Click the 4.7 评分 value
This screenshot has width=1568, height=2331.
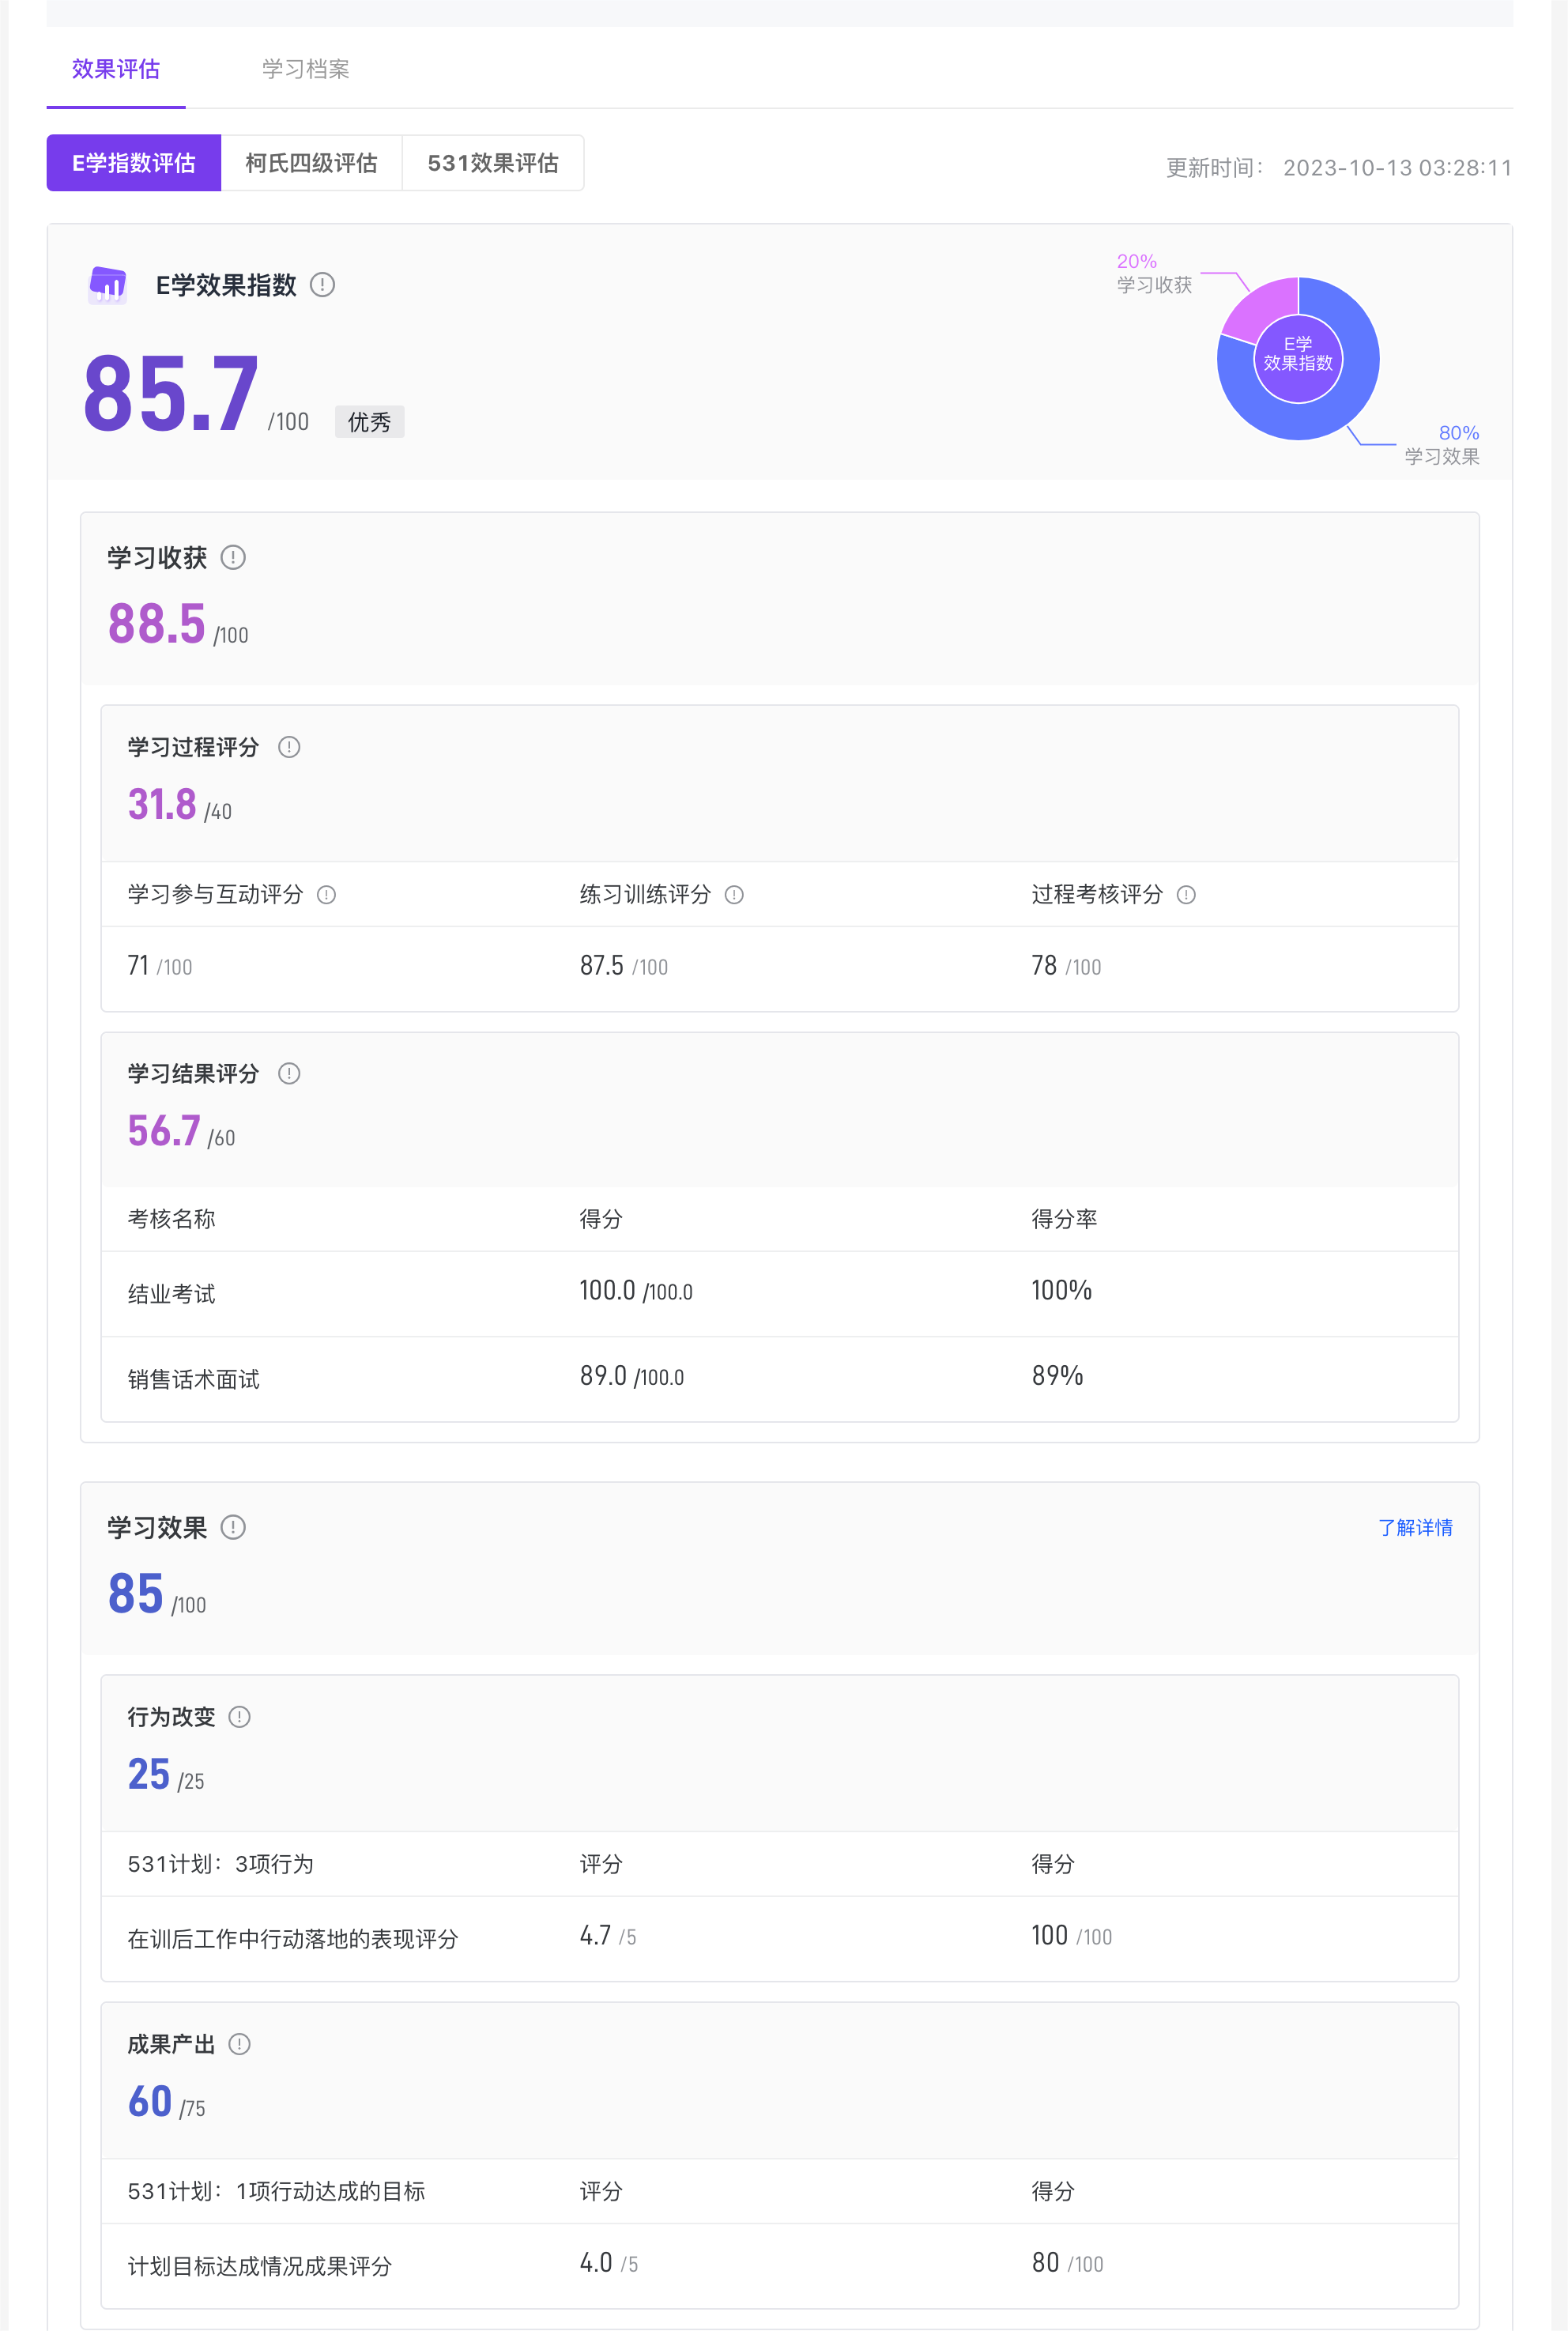(x=595, y=1936)
